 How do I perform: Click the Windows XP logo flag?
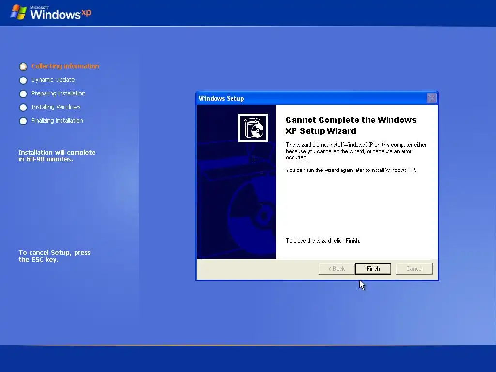click(18, 12)
